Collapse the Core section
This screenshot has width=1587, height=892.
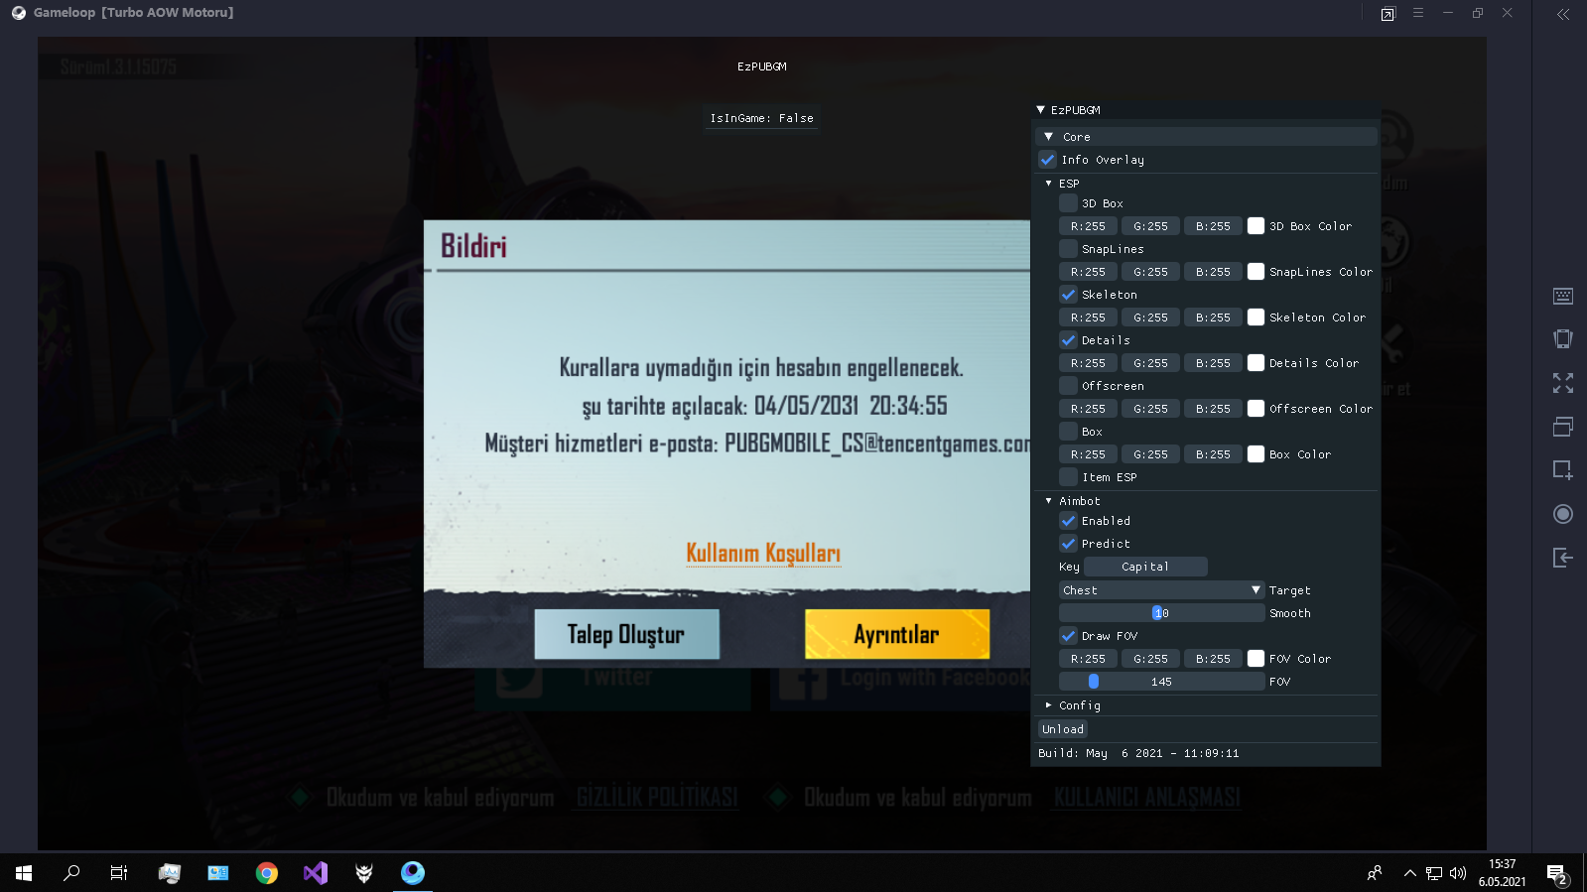1206,137
